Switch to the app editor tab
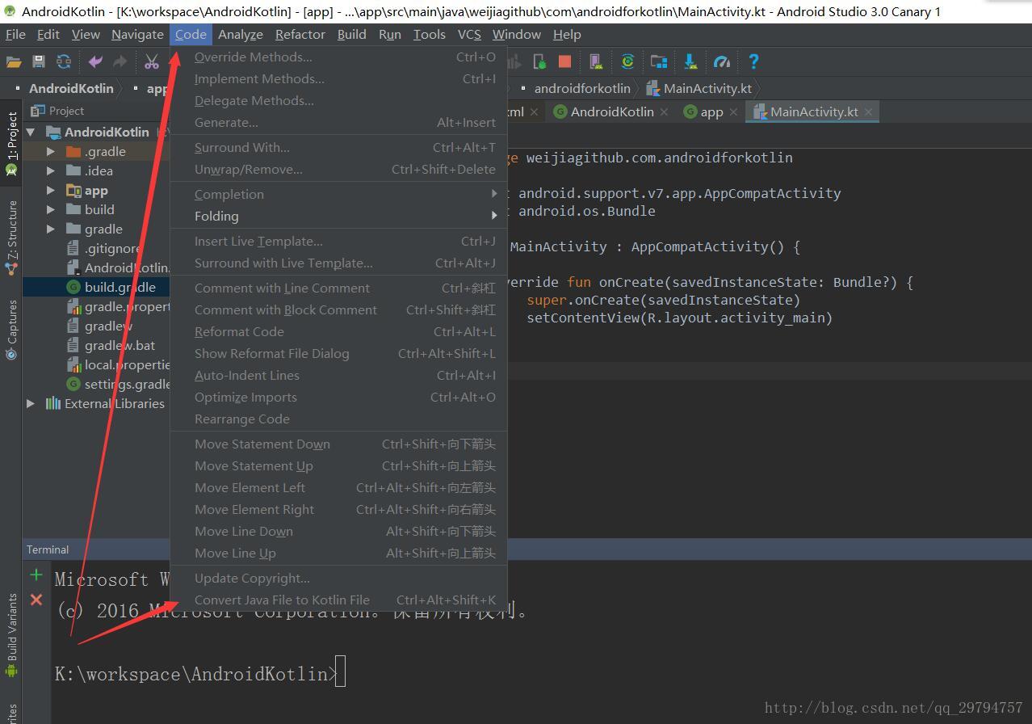Image resolution: width=1032 pixels, height=724 pixels. coord(711,112)
